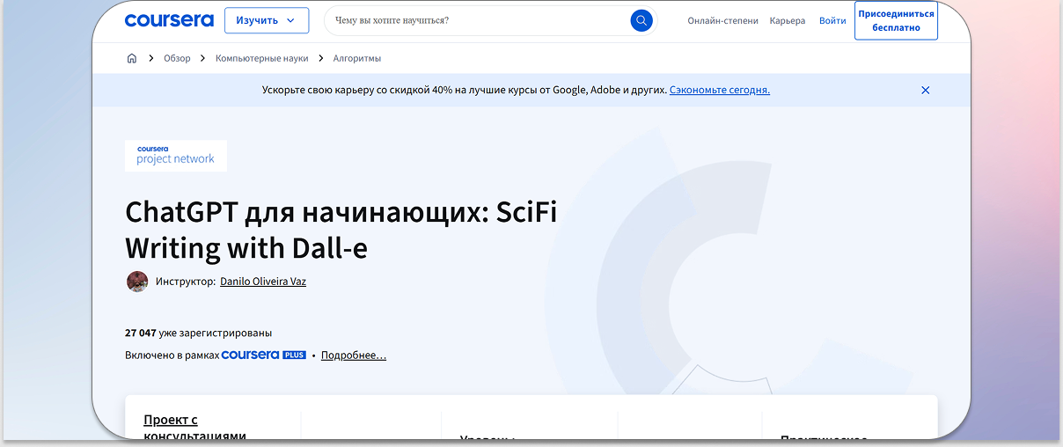The image size is (1063, 447).
Task: Click the Войти login link
Action: click(x=832, y=20)
